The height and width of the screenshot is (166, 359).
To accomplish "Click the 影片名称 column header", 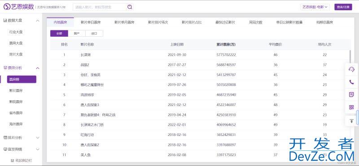I will tap(87, 45).
